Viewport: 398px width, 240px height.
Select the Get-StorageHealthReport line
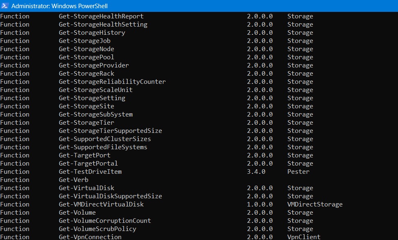coord(101,16)
